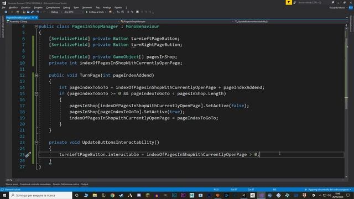Open the Analizza menu
The width and height of the screenshot is (354, 199).
click(x=107, y=7)
